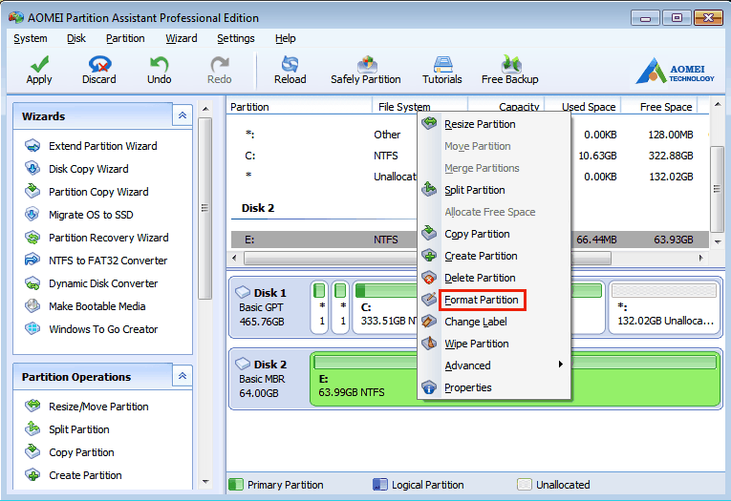
Task: Open Windows To Go Creator
Action: pyautogui.click(x=103, y=328)
